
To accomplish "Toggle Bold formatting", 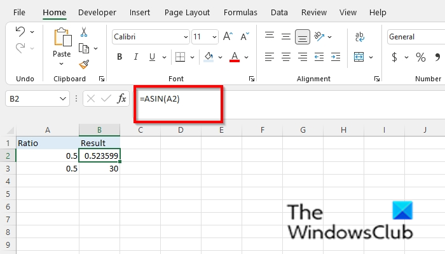I will [120, 57].
